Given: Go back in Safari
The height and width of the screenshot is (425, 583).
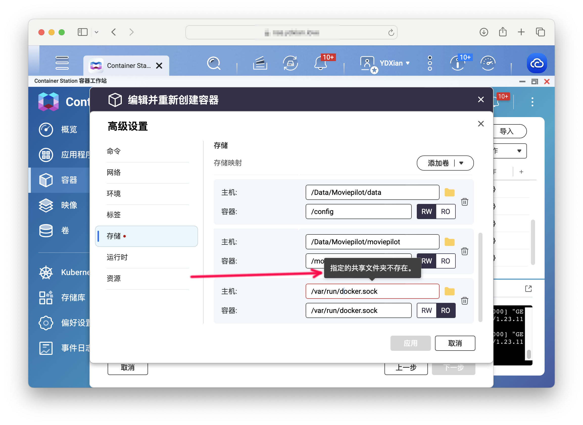Looking at the screenshot, I should pos(114,32).
